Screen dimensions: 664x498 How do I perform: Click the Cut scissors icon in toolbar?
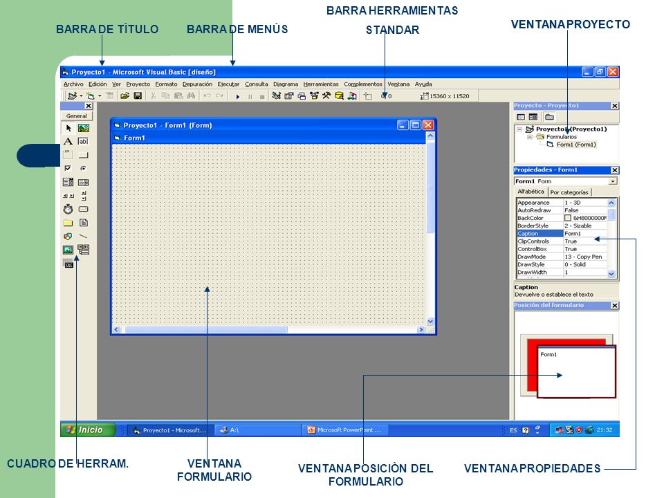[154, 96]
